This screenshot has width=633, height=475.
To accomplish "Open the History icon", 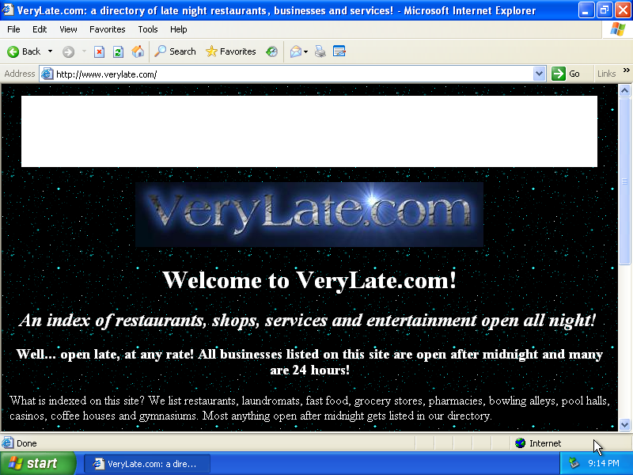I will click(x=271, y=51).
